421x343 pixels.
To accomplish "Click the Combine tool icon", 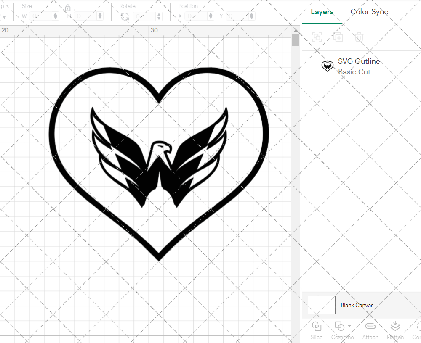I will (x=339, y=326).
